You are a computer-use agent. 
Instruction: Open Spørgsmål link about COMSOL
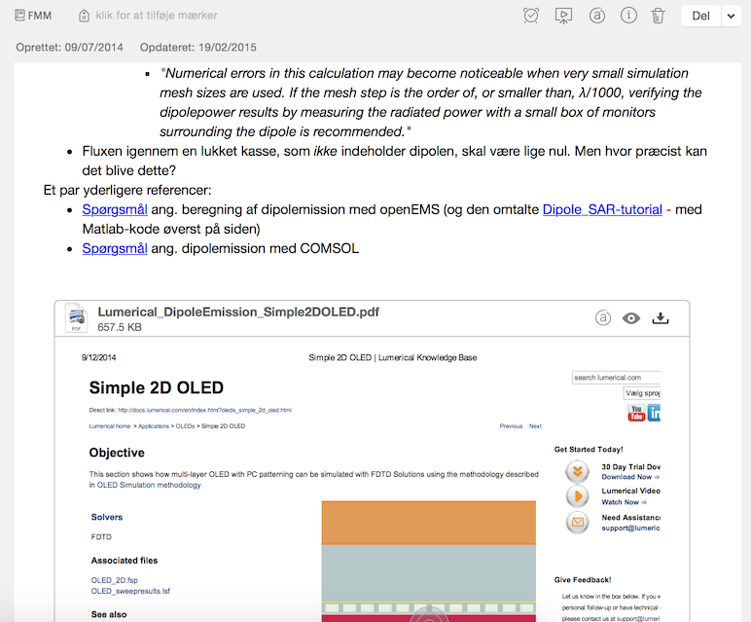[x=115, y=248]
